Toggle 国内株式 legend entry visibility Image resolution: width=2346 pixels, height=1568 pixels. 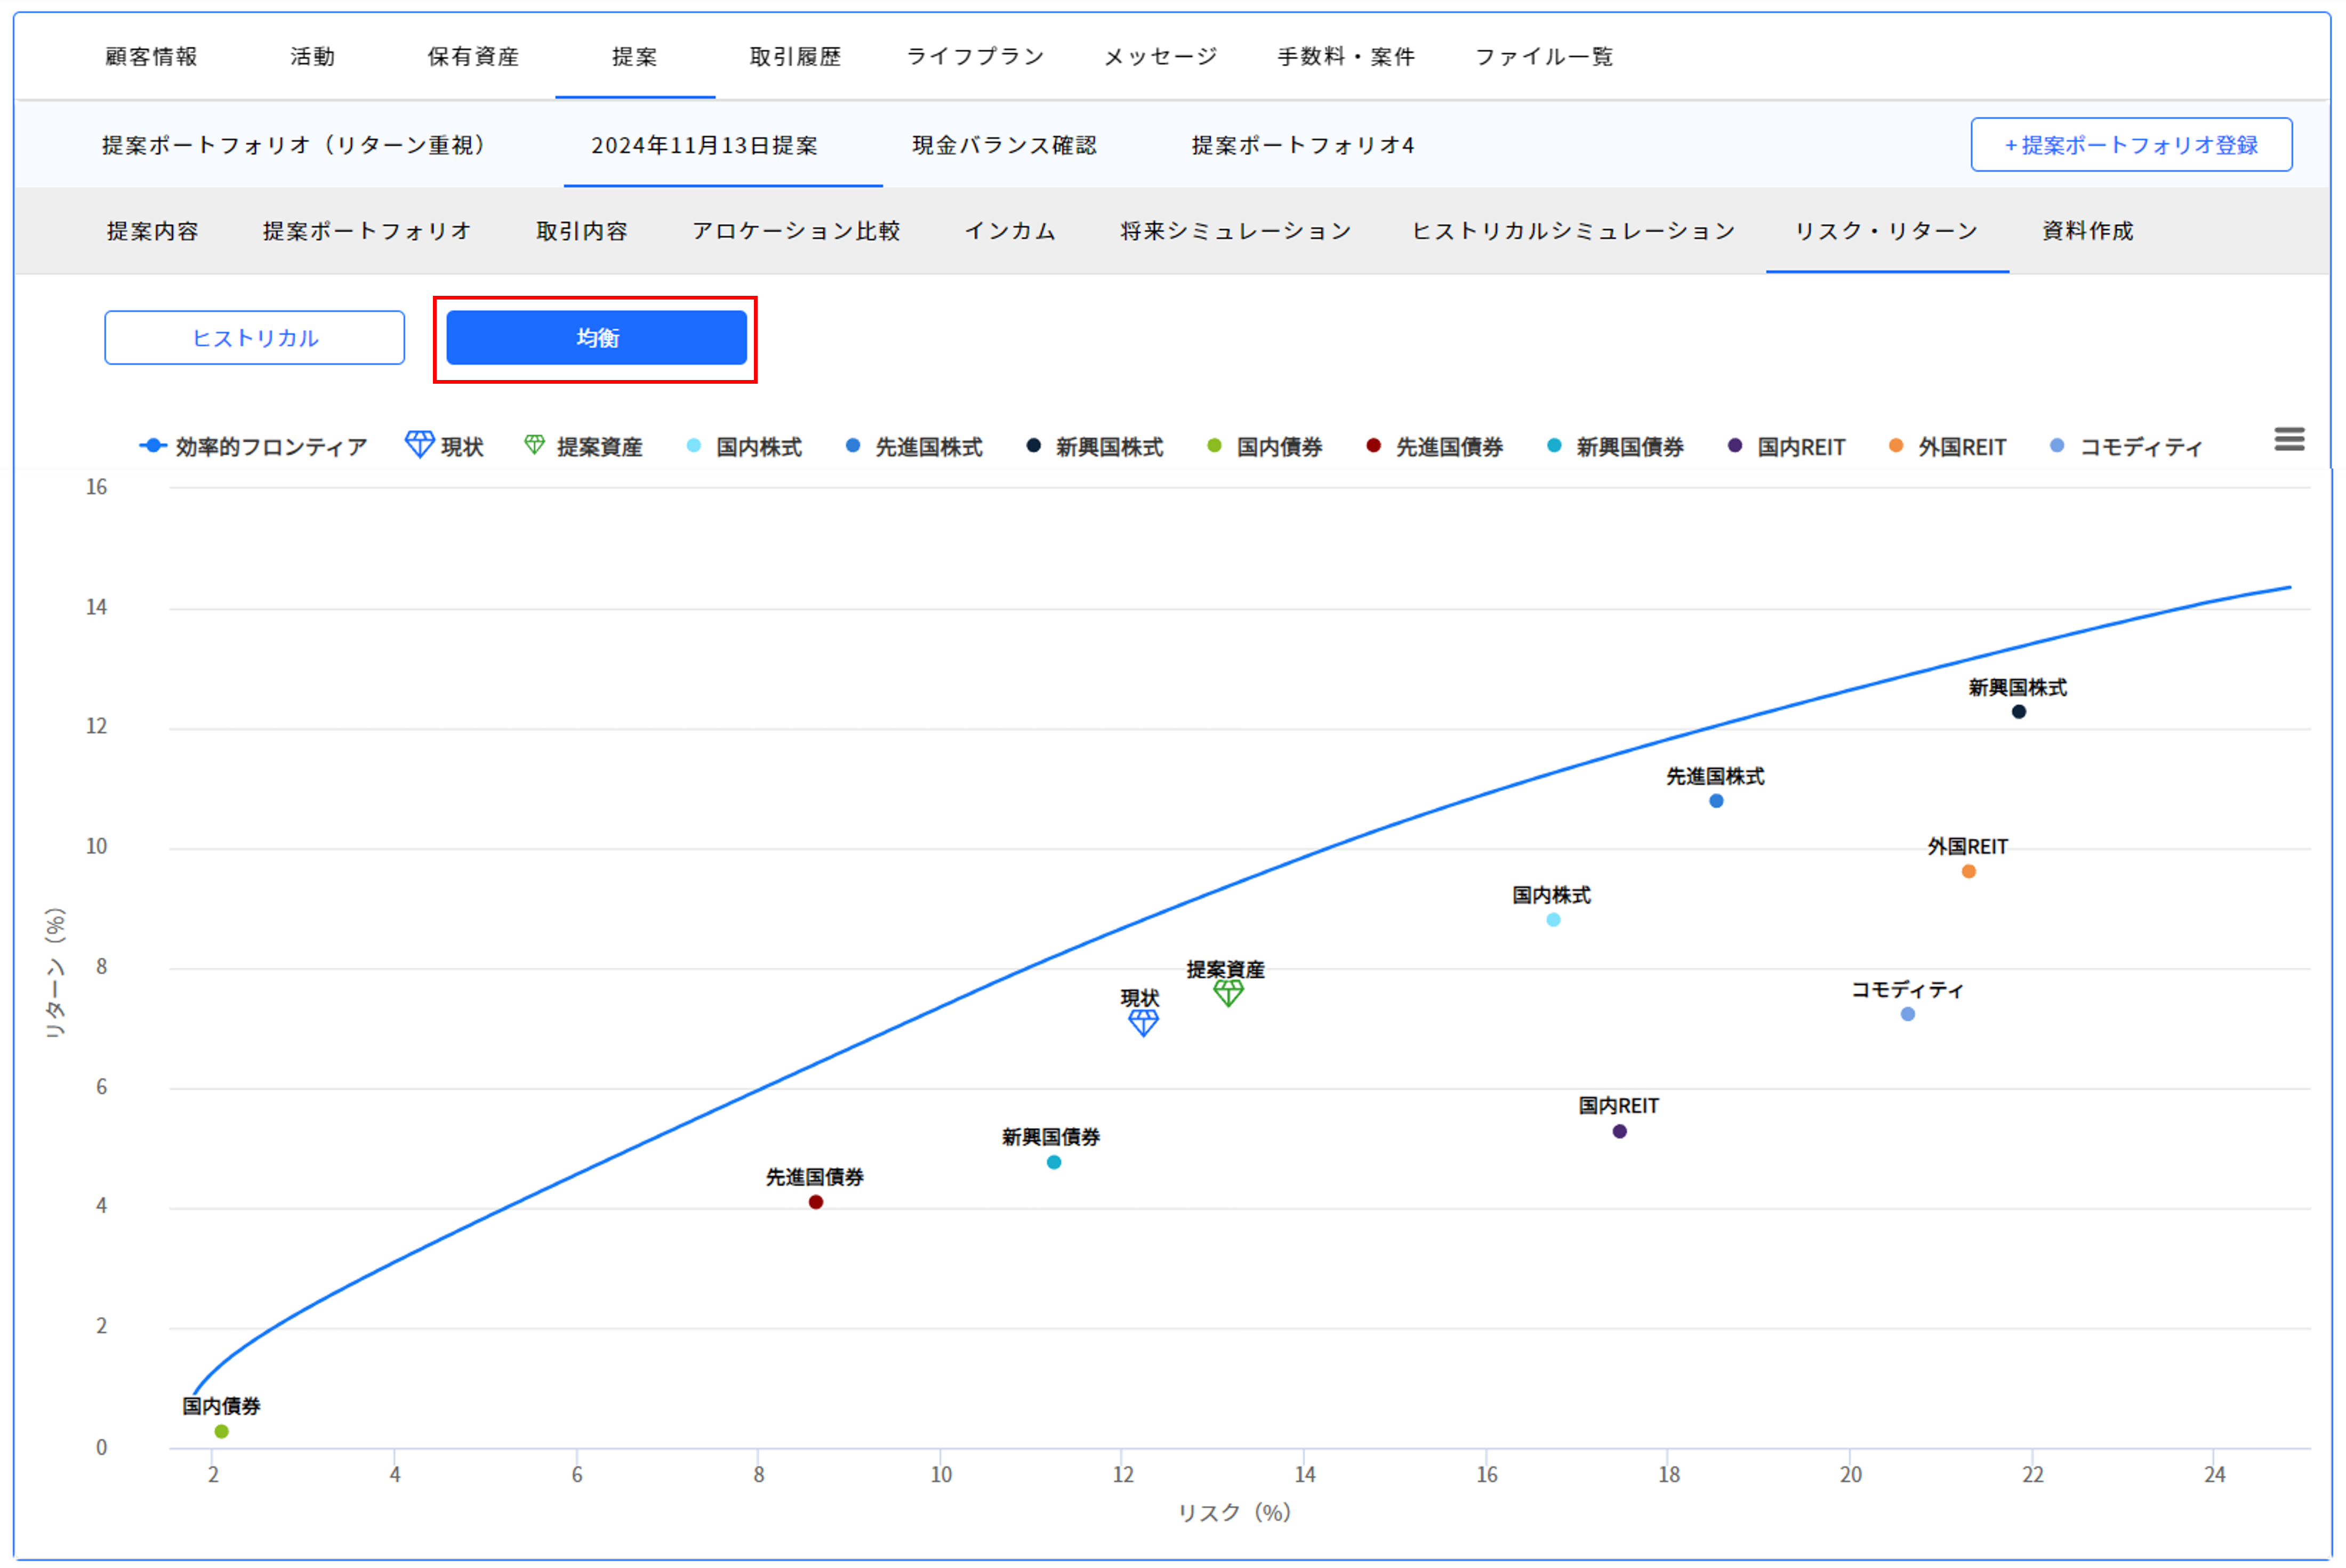point(757,447)
